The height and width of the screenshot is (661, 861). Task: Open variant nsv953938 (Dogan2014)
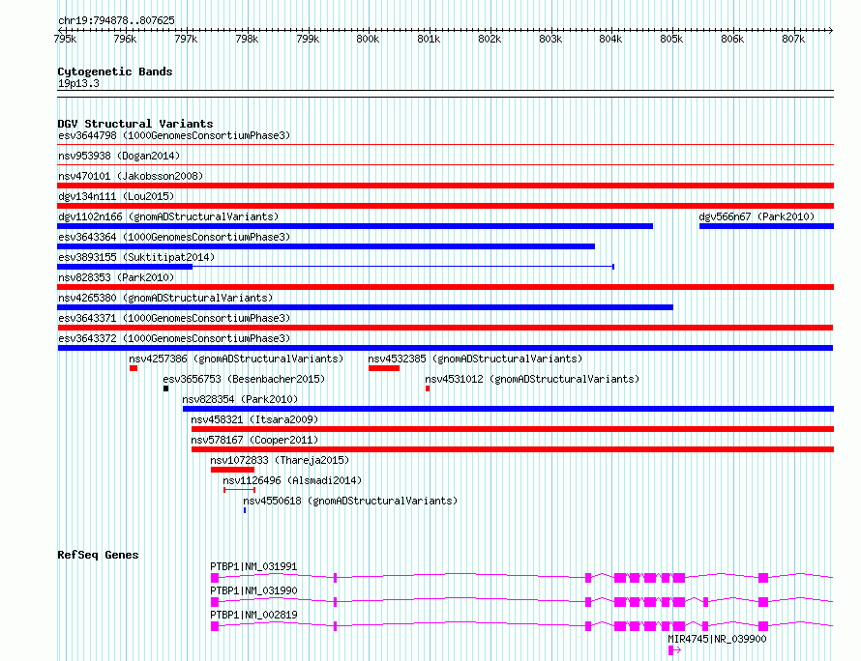(x=119, y=156)
